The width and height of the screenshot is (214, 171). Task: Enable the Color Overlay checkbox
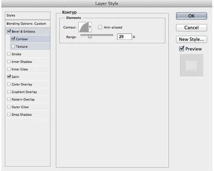click(x=9, y=84)
